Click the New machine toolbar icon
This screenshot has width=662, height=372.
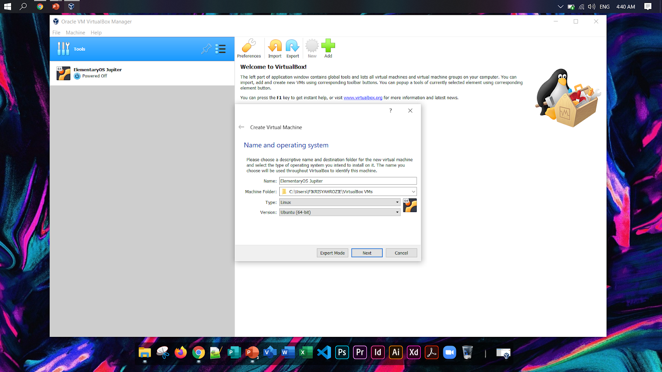pos(312,49)
